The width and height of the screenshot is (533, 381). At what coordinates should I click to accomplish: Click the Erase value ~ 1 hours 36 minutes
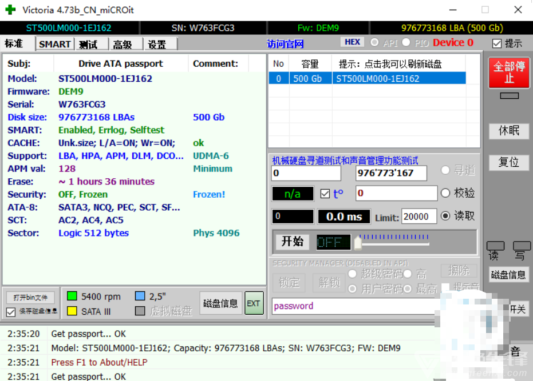pos(106,182)
